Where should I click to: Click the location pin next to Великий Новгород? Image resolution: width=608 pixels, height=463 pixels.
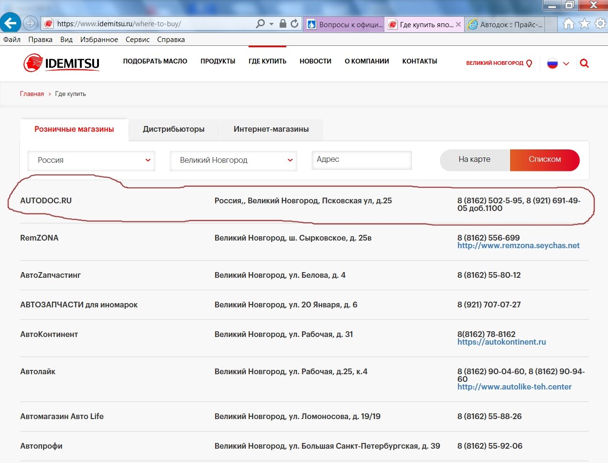529,63
